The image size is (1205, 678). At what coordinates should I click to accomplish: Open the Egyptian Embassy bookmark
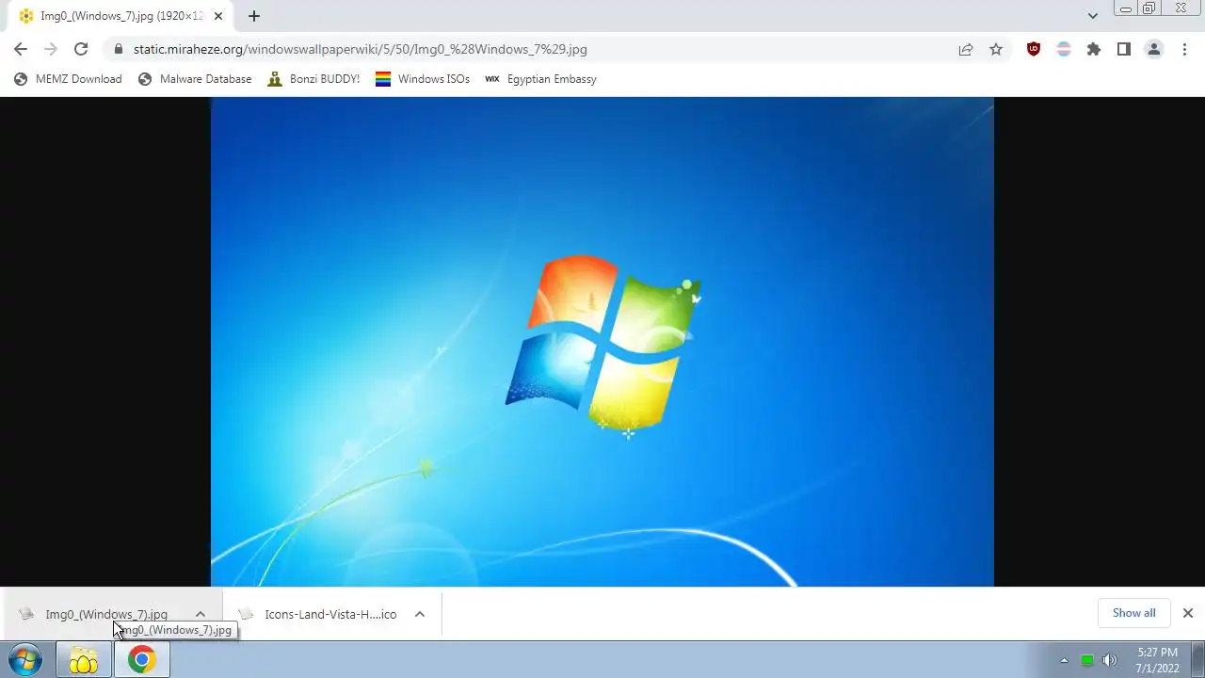coord(540,79)
